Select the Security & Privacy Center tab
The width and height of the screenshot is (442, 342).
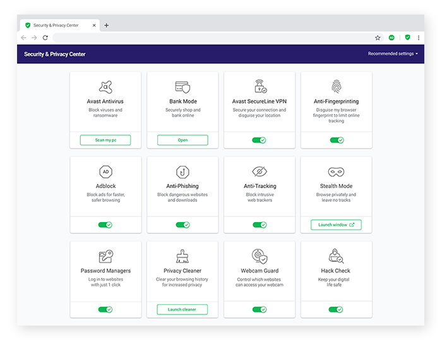point(58,25)
